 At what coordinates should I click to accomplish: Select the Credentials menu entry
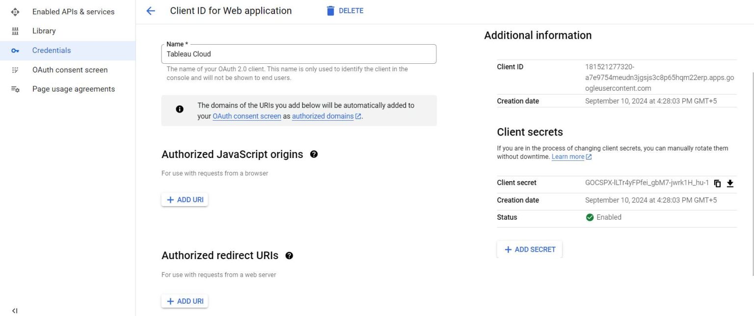point(51,50)
